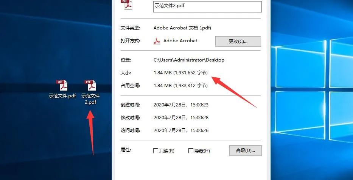This screenshot has height=180, width=353.
Task: Open the 更改(C)... button to change the program
Action: click(238, 41)
